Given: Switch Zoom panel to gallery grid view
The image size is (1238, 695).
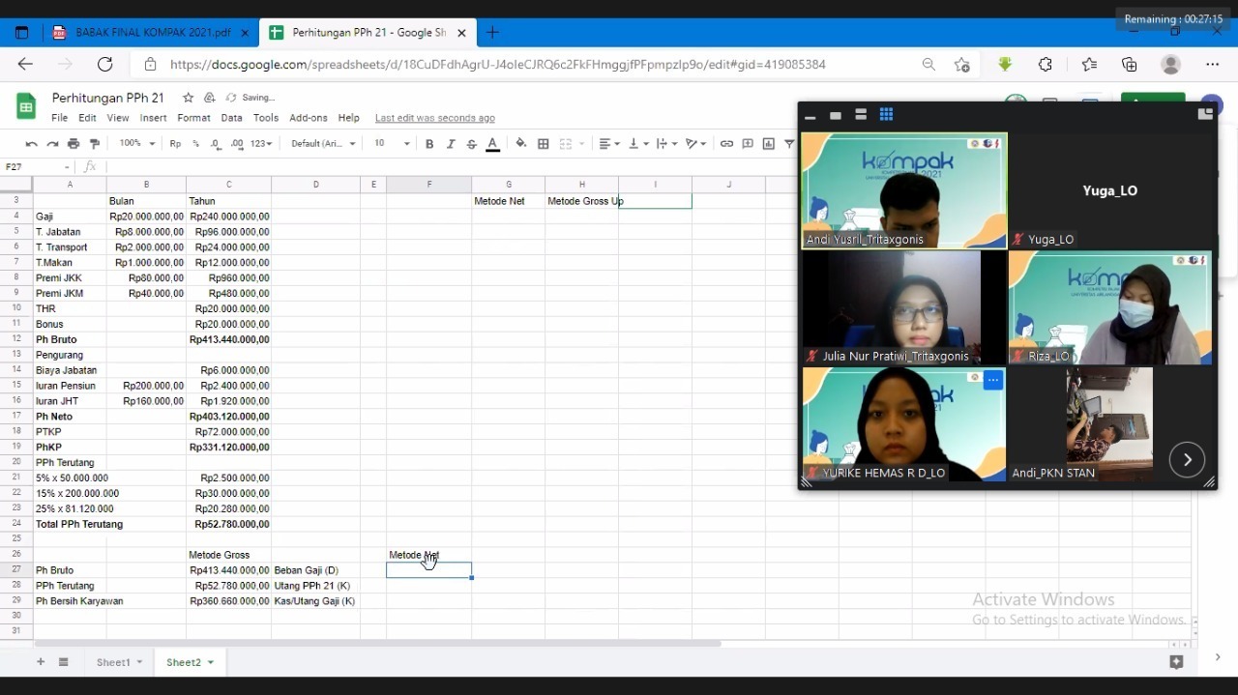Looking at the screenshot, I should coord(886,115).
